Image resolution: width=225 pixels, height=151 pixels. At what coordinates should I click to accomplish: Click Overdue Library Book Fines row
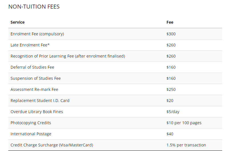37,112
